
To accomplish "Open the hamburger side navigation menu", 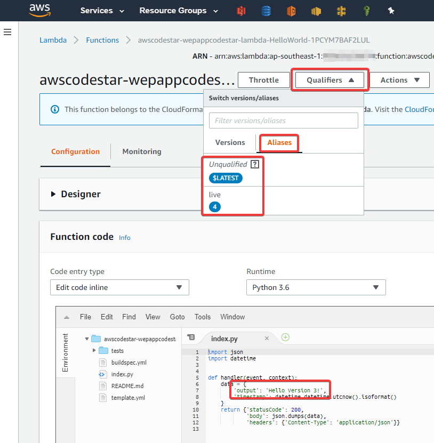I will (x=7, y=32).
